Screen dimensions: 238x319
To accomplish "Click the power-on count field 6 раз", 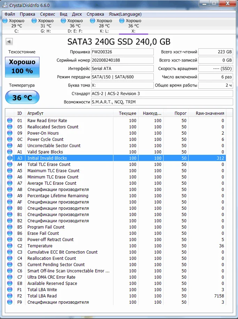I will coord(216,77).
